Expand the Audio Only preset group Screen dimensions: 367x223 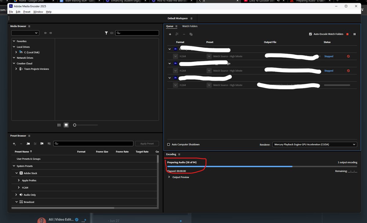(x=16, y=195)
